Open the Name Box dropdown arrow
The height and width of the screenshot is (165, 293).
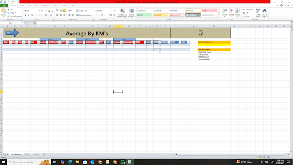pos(22,23)
